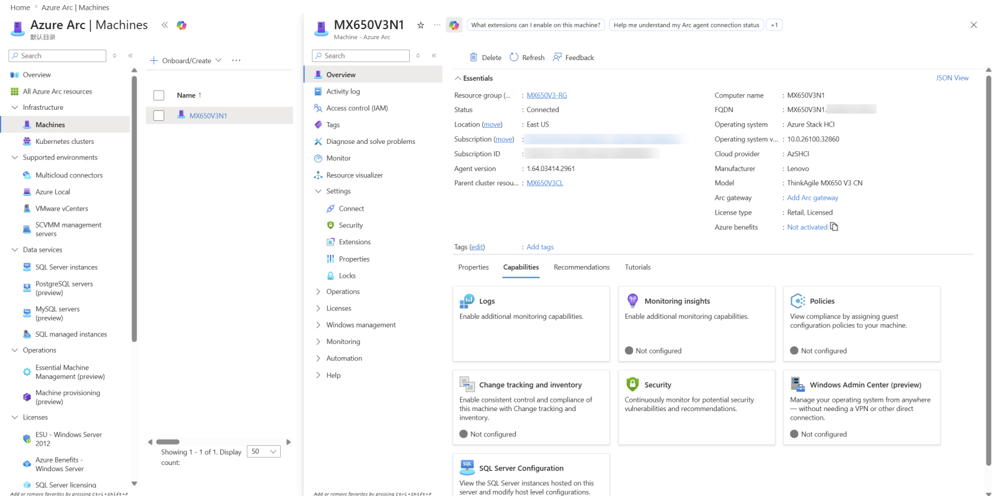Show the +1 additional Copilot prompts
The width and height of the screenshot is (992, 496).
coord(774,25)
